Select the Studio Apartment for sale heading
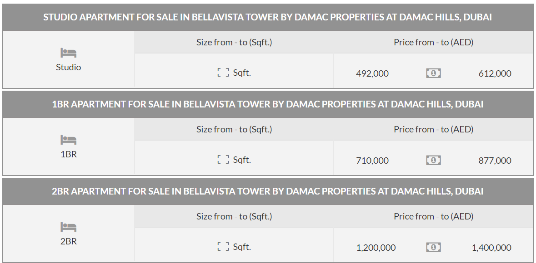Image resolution: width=536 pixels, height=263 pixels. [267, 17]
